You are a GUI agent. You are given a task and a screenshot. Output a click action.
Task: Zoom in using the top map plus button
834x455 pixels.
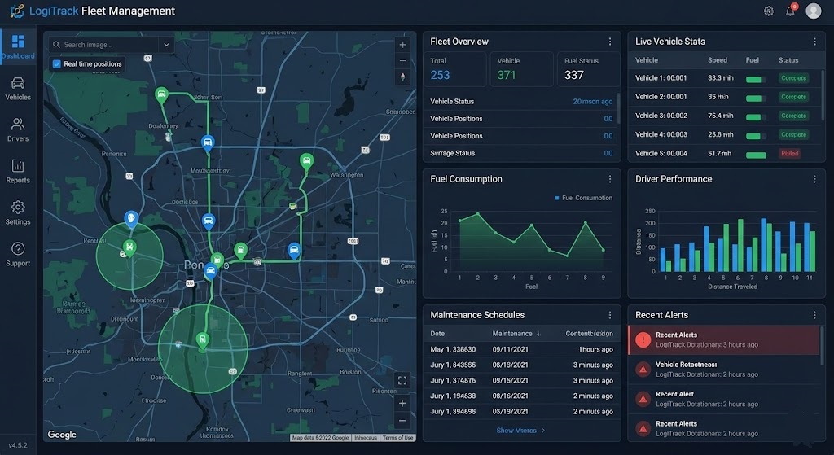point(402,45)
